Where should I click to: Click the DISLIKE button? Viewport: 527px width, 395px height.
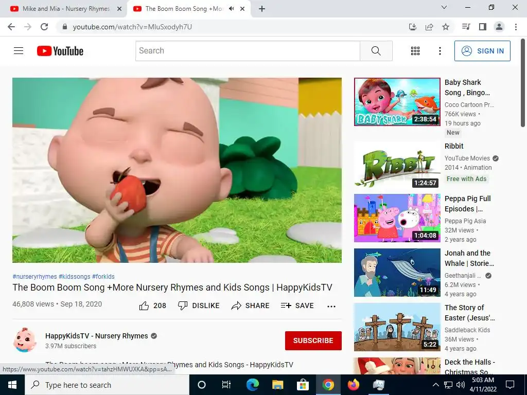coord(199,306)
